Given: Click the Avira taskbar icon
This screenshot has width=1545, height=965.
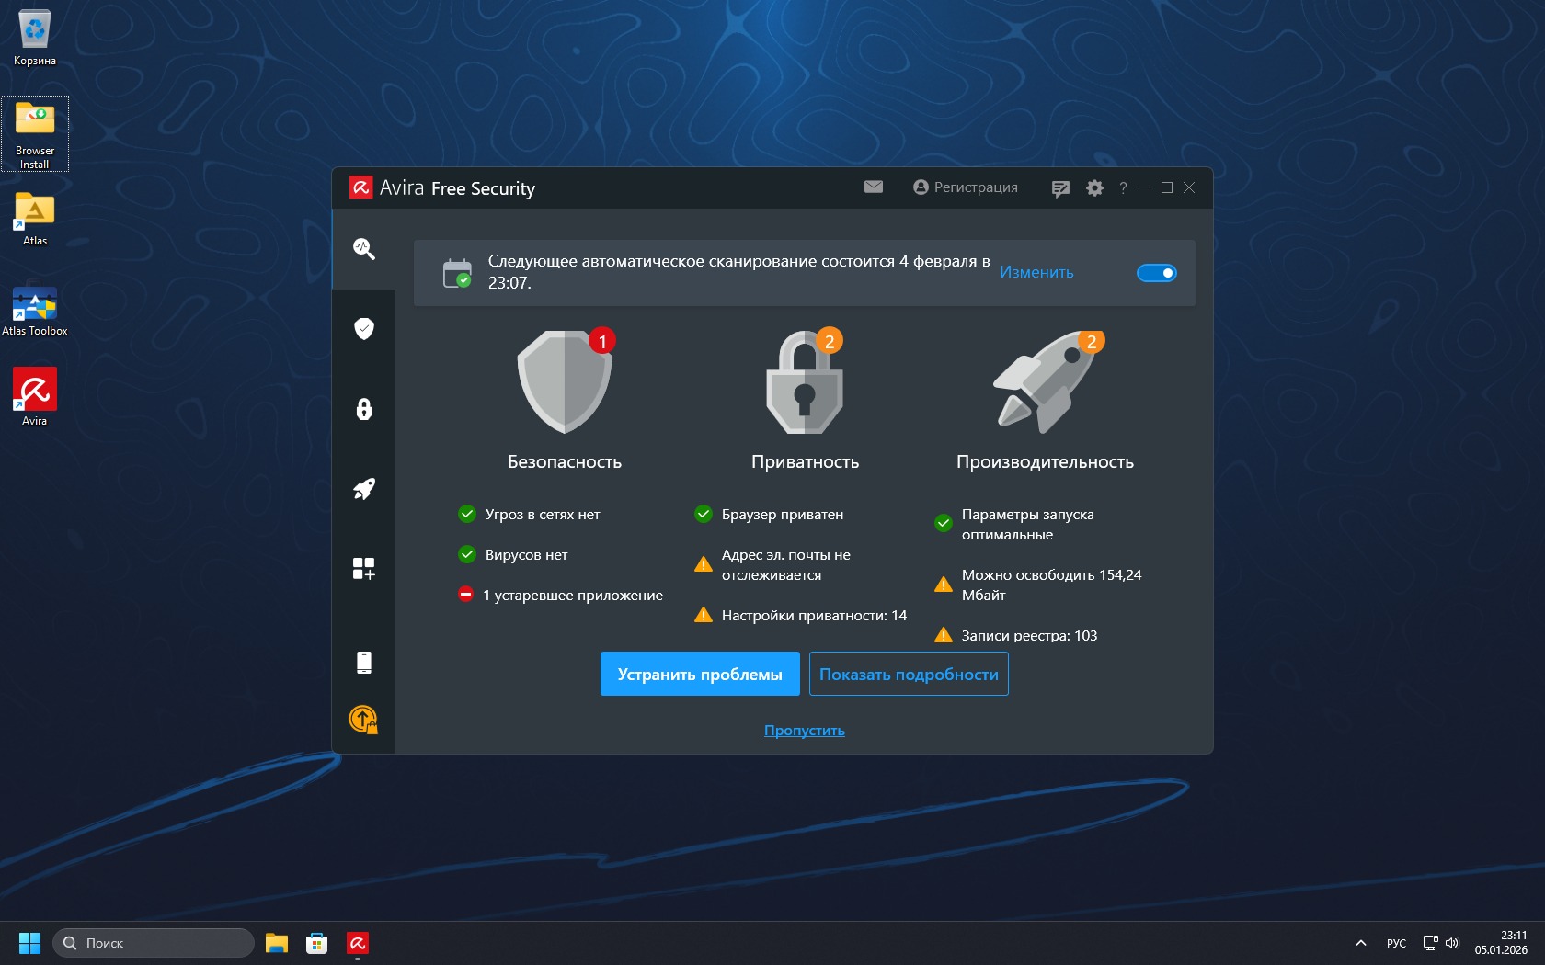Looking at the screenshot, I should [x=358, y=943].
